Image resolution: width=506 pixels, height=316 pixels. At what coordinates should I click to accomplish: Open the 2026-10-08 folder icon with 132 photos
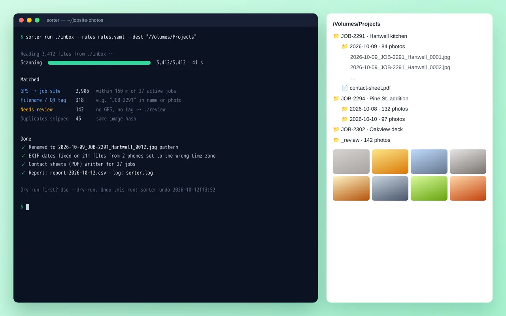[345, 109]
